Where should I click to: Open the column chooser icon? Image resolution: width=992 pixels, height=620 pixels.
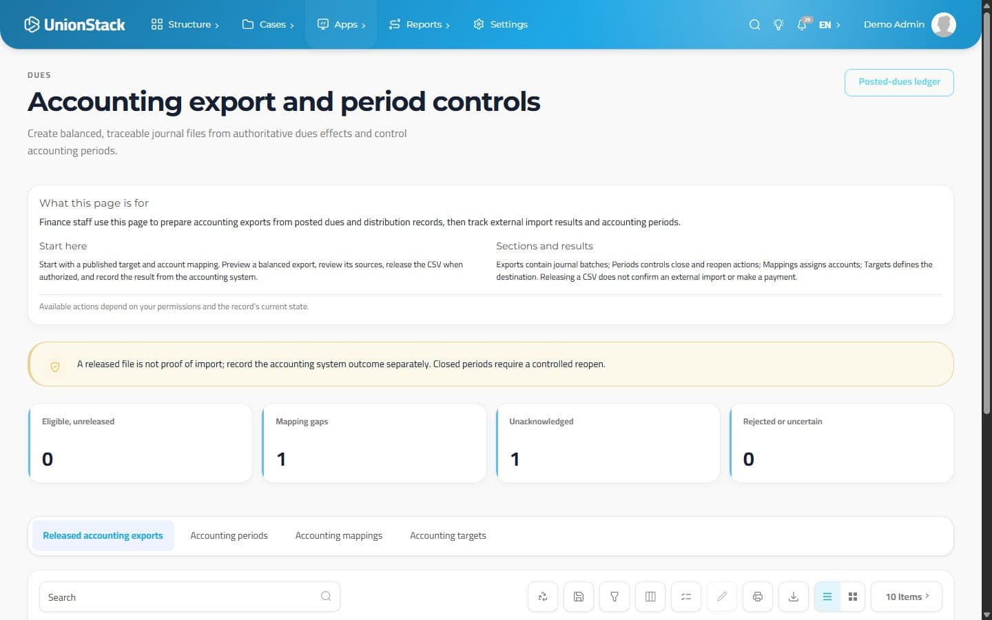coord(650,597)
